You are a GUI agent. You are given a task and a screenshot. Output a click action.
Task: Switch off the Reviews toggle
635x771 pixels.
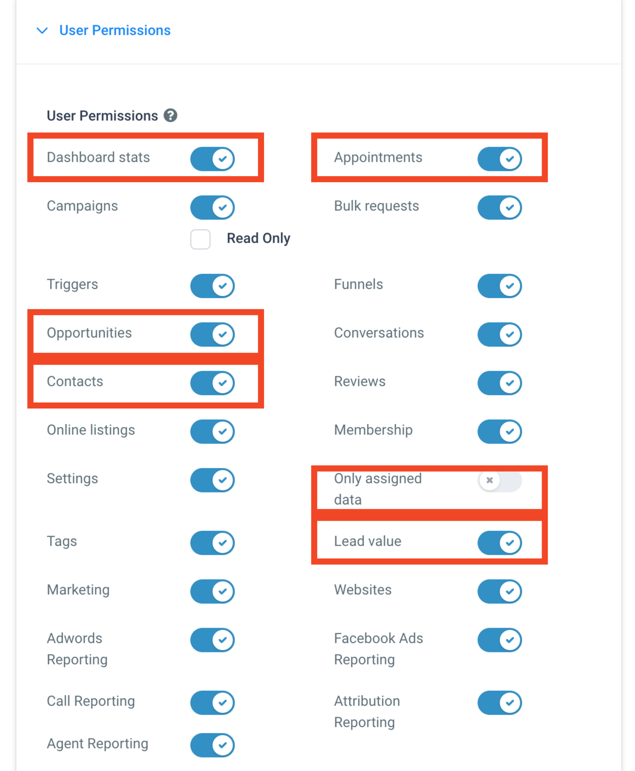point(499,383)
